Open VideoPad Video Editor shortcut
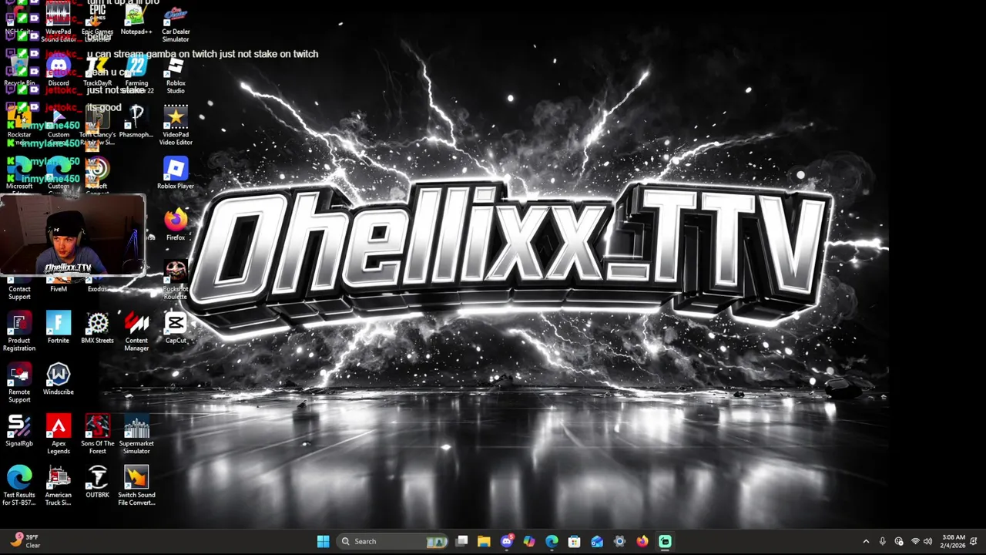The height and width of the screenshot is (555, 986). [176, 126]
